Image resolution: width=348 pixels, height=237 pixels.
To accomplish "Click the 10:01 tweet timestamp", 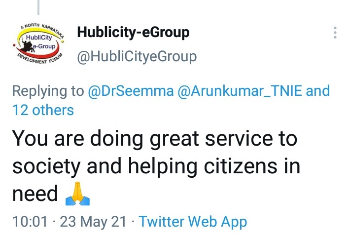I will point(30,222).
